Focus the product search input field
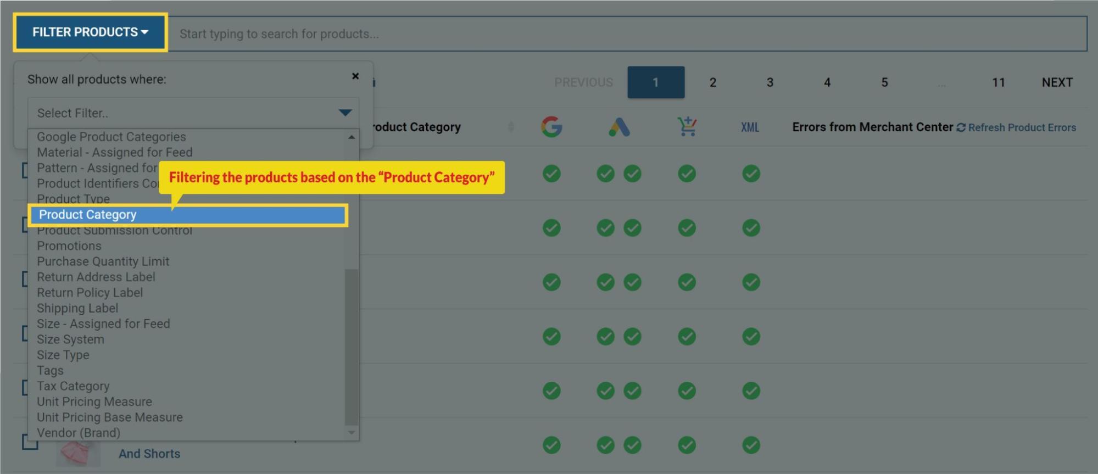The height and width of the screenshot is (474, 1098). [x=626, y=34]
